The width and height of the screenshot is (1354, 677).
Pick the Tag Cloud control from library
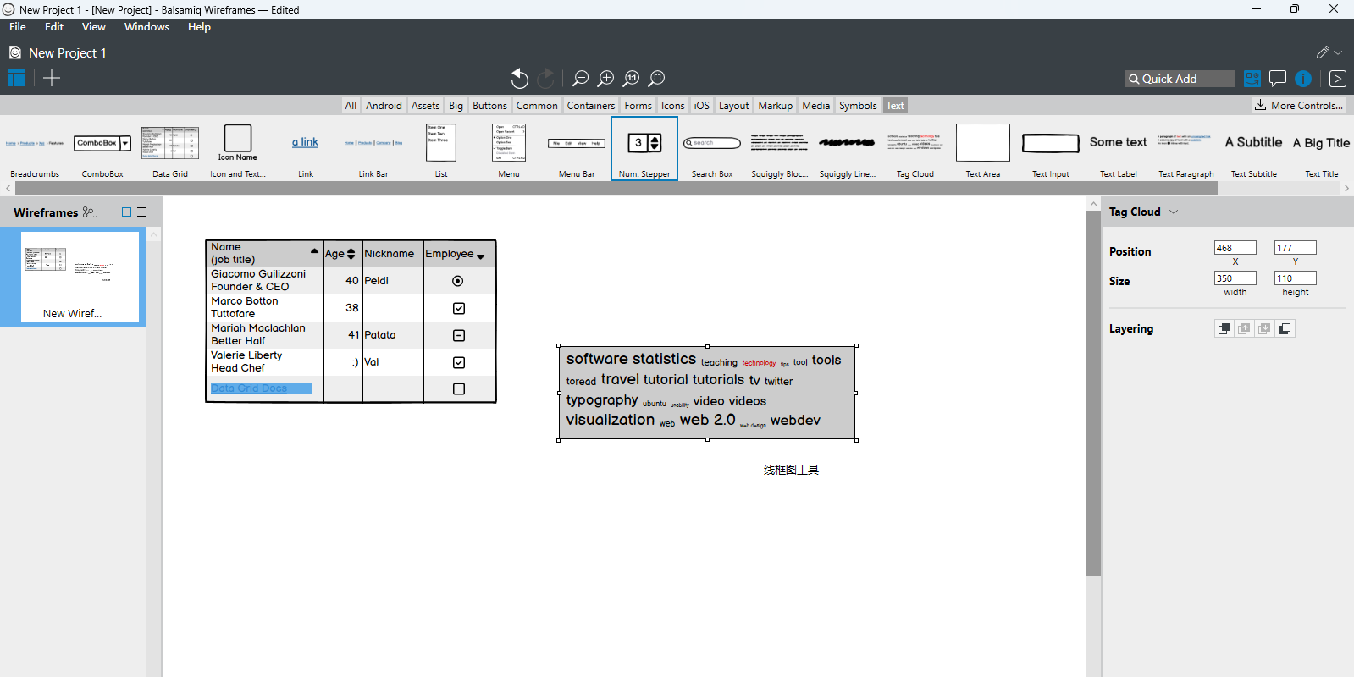(915, 149)
